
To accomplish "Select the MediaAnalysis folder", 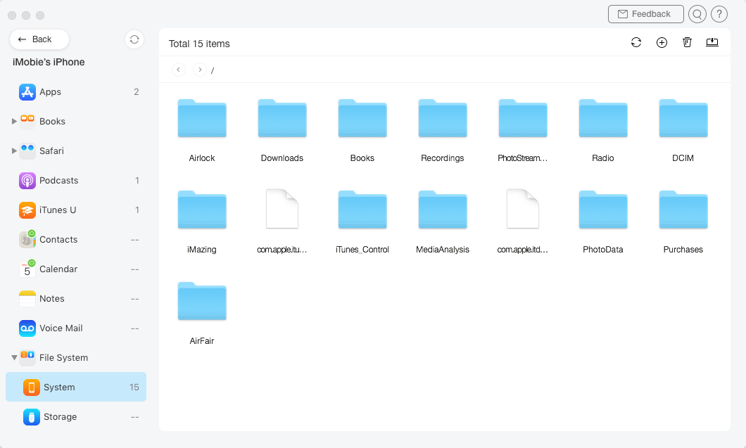I will pos(443,210).
